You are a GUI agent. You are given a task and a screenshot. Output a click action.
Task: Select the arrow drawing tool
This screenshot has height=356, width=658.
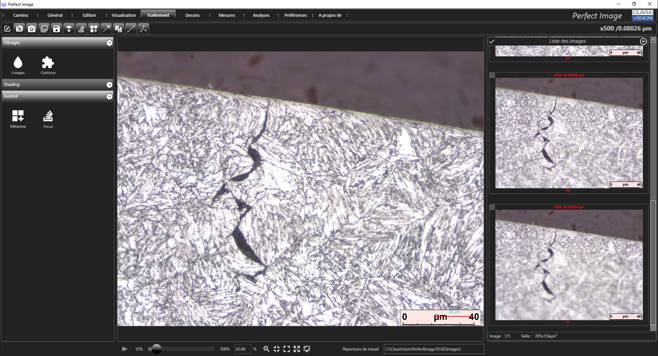click(x=106, y=29)
